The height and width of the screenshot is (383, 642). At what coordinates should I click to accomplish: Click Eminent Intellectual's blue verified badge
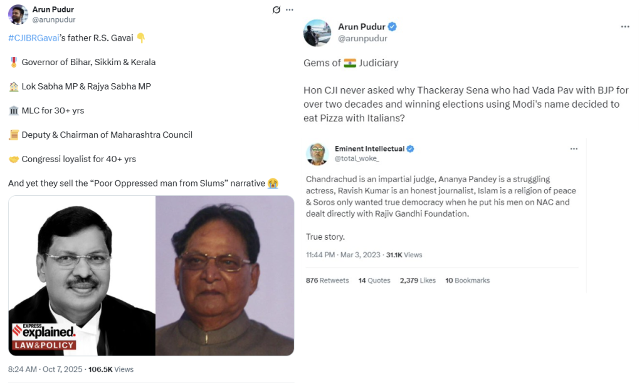tap(410, 149)
